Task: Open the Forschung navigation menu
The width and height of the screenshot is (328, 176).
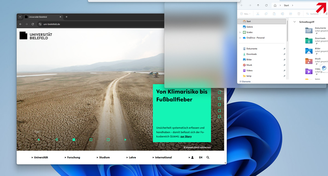Action: click(x=72, y=157)
